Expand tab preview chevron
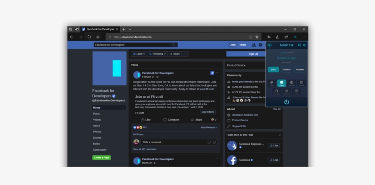This screenshot has width=375, height=185. (x=130, y=29)
